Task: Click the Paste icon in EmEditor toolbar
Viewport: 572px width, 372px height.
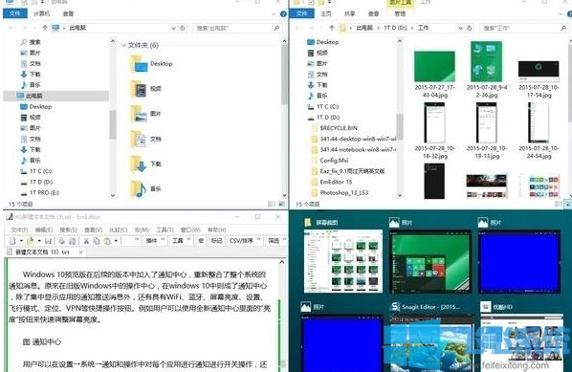Action: coord(107,241)
